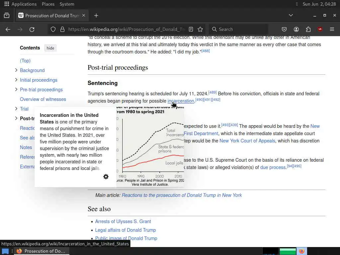
Task: Open extensions puzzle icon
Action: tap(308, 29)
